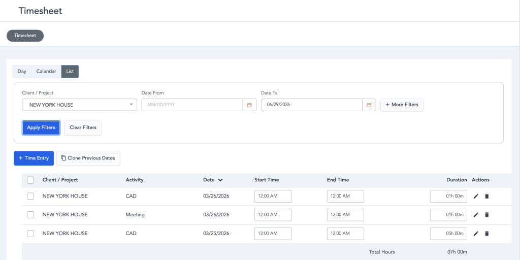This screenshot has width=520, height=260.
Task: Select all entries header checkbox
Action: click(x=30, y=180)
